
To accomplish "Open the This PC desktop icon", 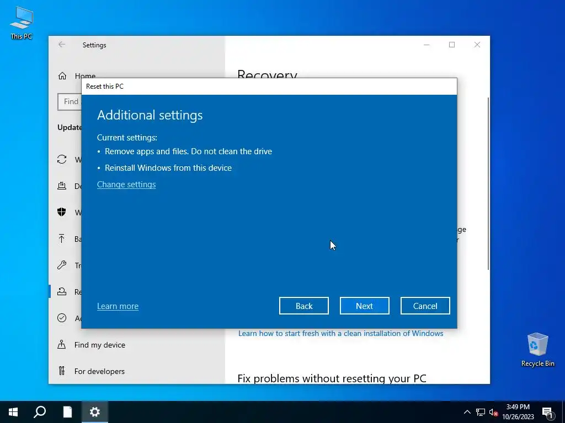I will [22, 23].
